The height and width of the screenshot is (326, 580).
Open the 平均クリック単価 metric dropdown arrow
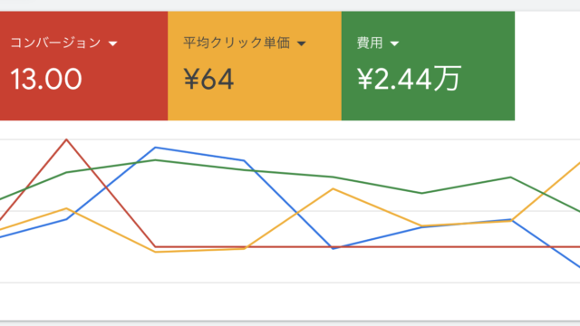click(302, 43)
